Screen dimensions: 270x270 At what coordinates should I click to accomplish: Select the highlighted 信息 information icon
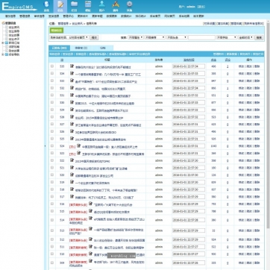tap(60, 6)
